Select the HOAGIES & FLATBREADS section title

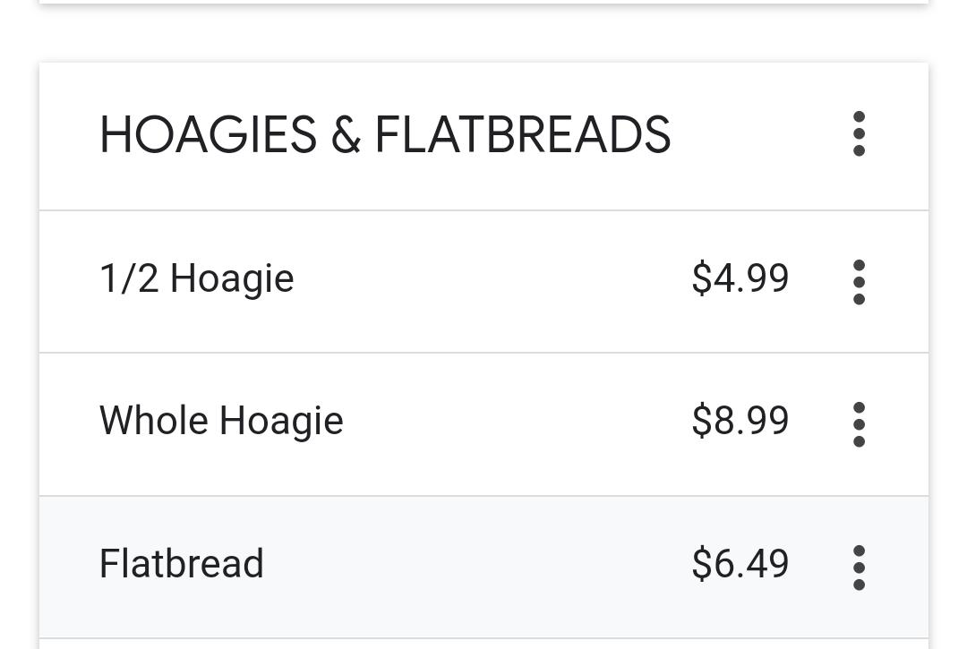tap(385, 135)
